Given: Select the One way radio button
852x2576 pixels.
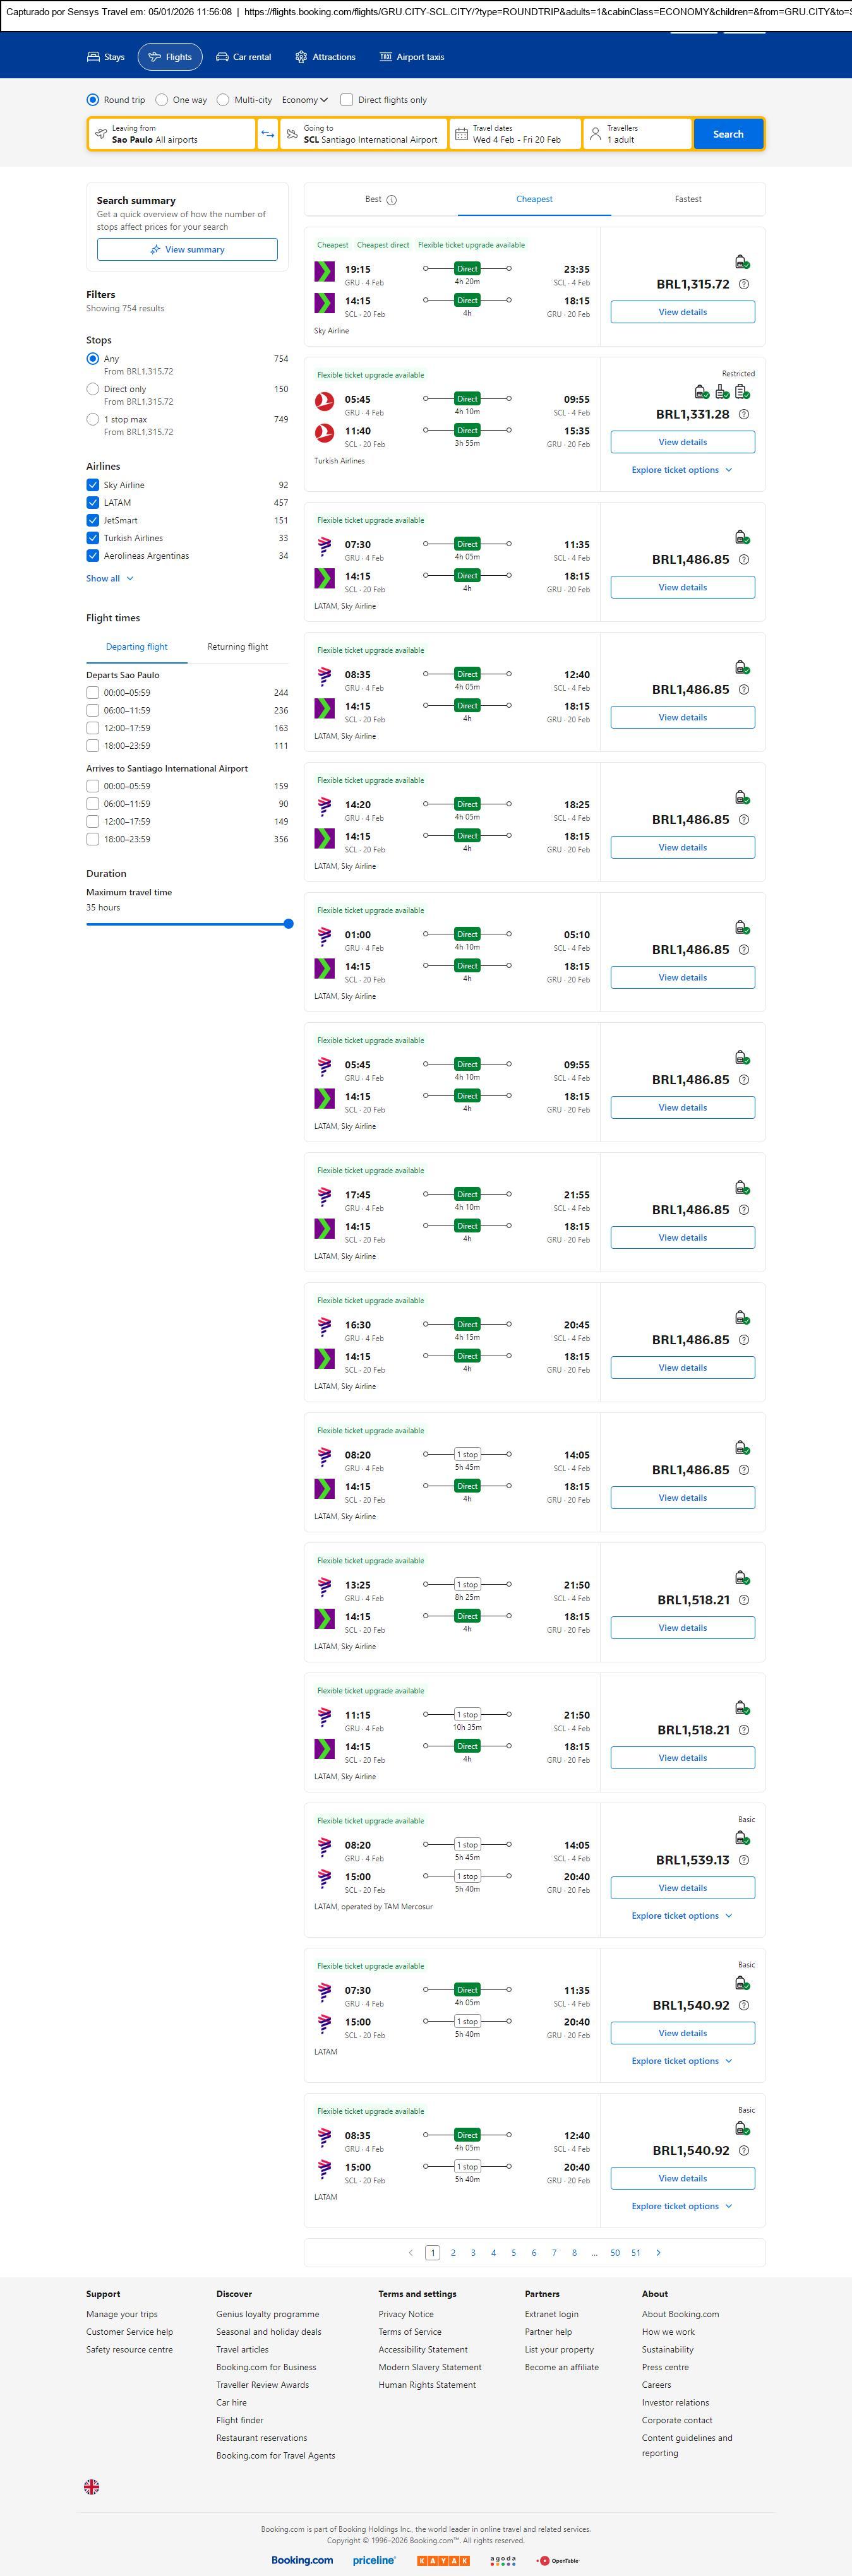Looking at the screenshot, I should (x=162, y=100).
